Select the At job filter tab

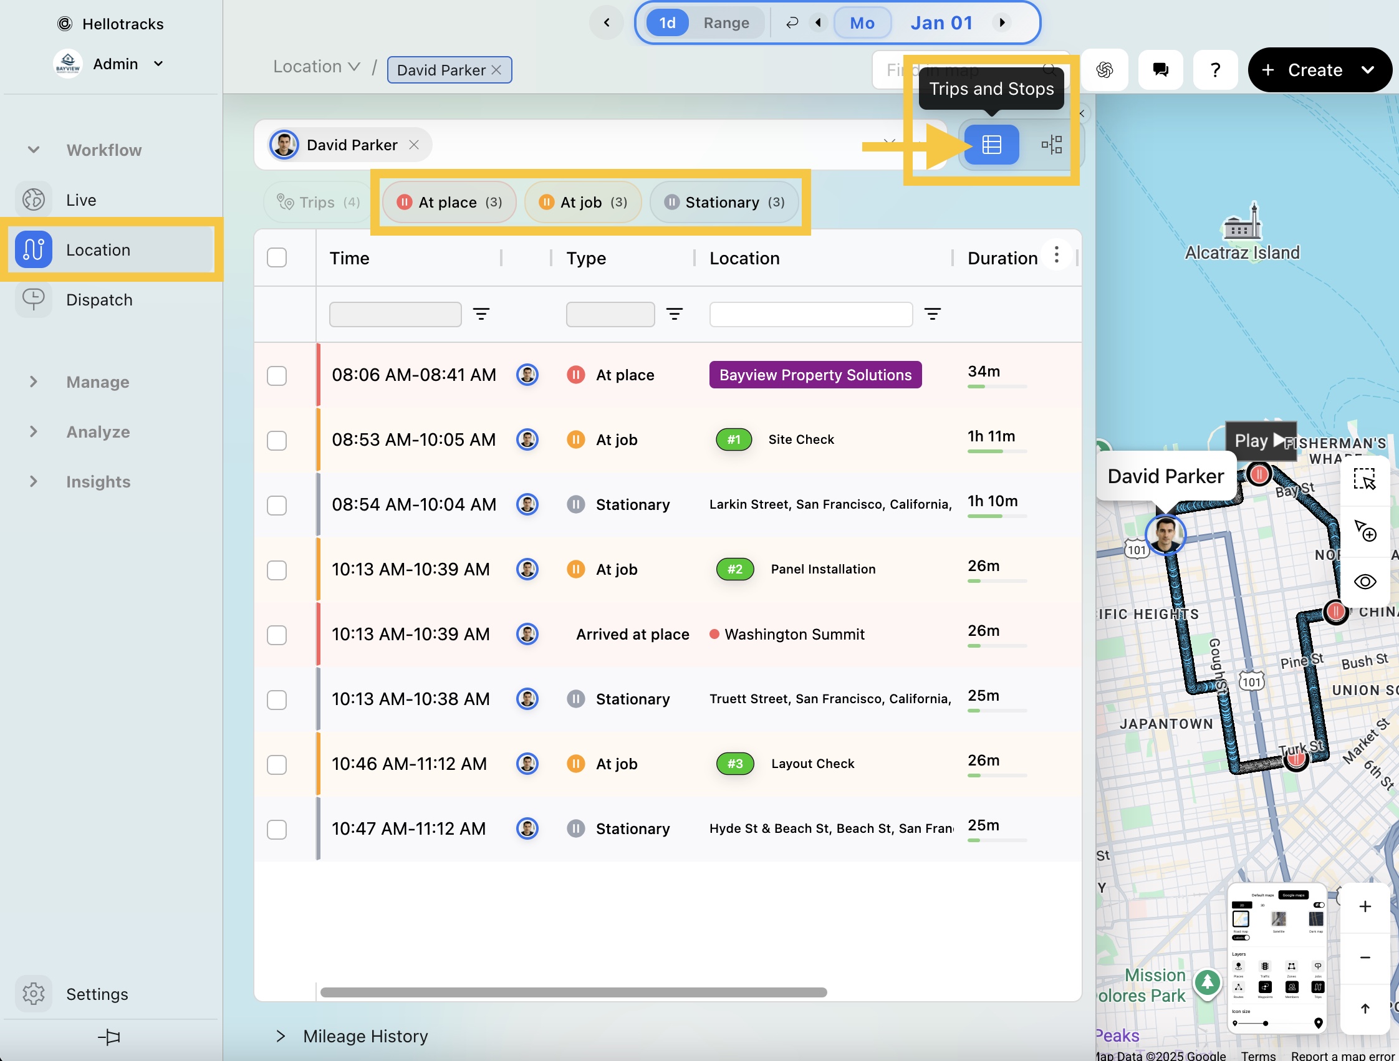point(582,203)
